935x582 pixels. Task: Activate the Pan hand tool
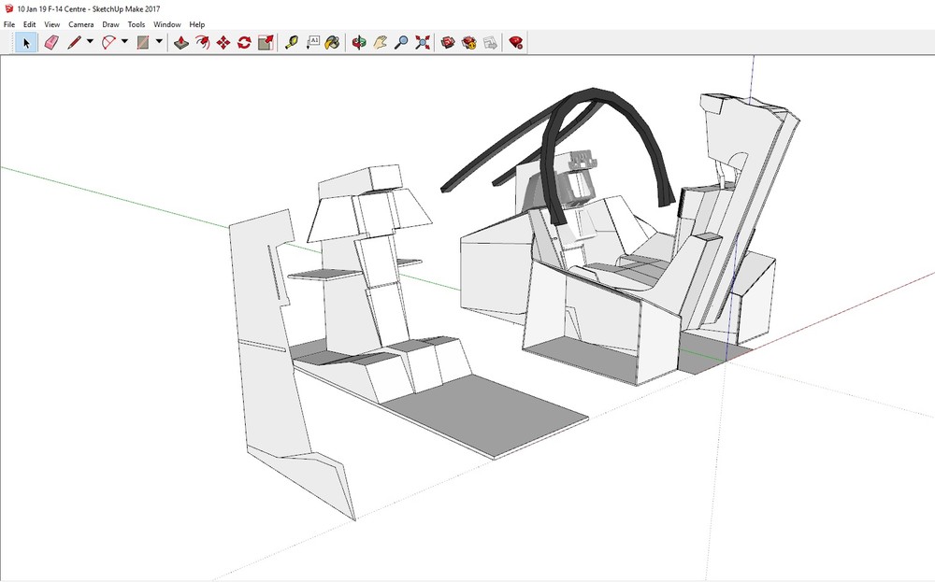click(378, 41)
